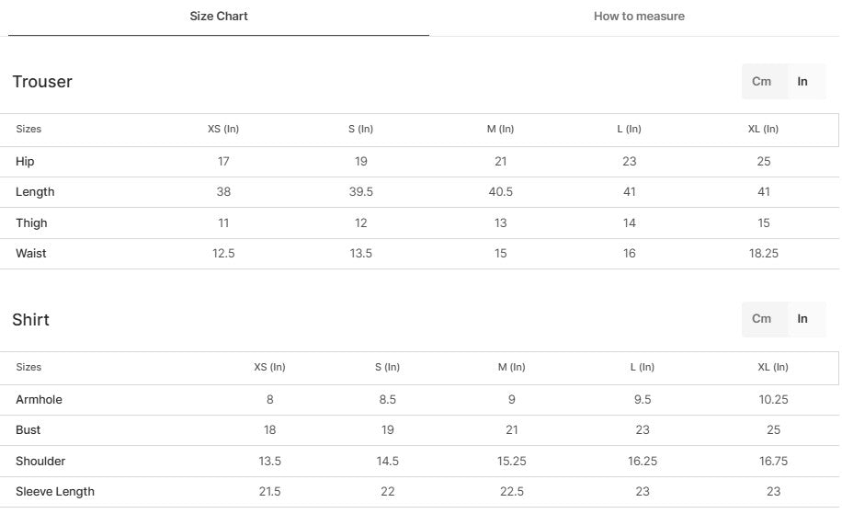This screenshot has height=525, width=842.
Task: Open the How to measure tab
Action: pos(639,17)
